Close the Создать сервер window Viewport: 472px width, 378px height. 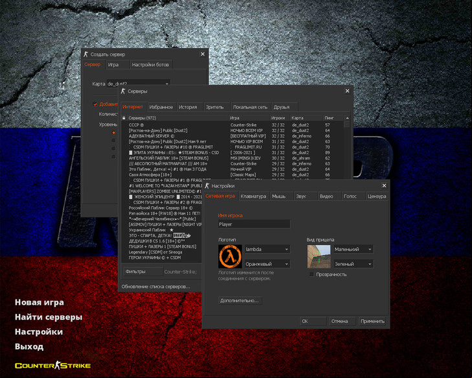pyautogui.click(x=203, y=54)
